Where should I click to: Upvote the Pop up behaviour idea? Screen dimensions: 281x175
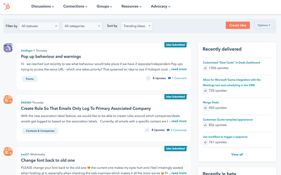tap(148, 78)
